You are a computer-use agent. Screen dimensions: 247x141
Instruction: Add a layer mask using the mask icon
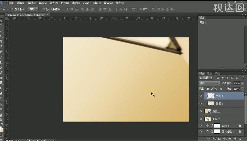click(x=219, y=139)
